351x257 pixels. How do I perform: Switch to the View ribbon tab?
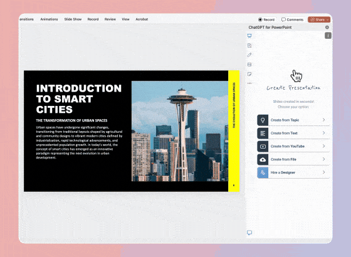[125, 19]
